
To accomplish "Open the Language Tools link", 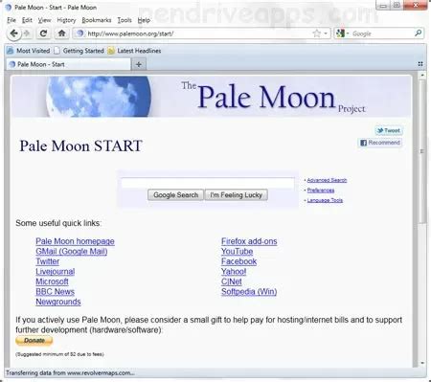I will click(x=325, y=200).
